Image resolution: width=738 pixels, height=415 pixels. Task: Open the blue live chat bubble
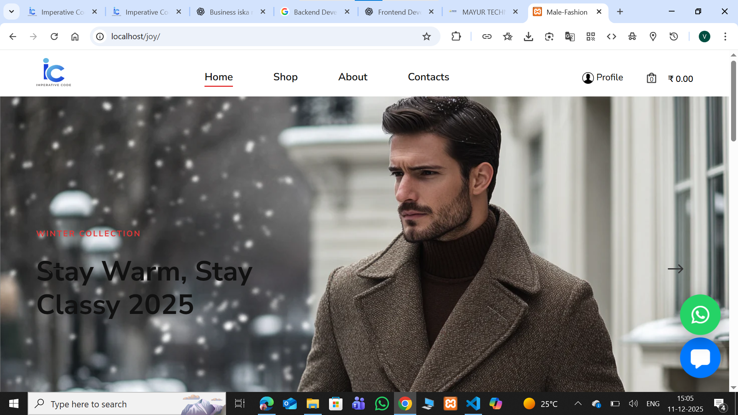pyautogui.click(x=700, y=358)
